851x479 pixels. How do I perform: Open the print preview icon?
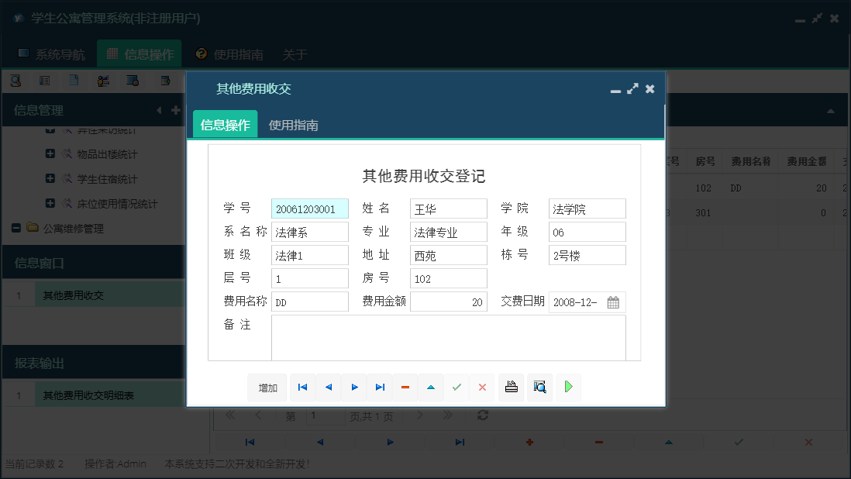click(x=539, y=387)
